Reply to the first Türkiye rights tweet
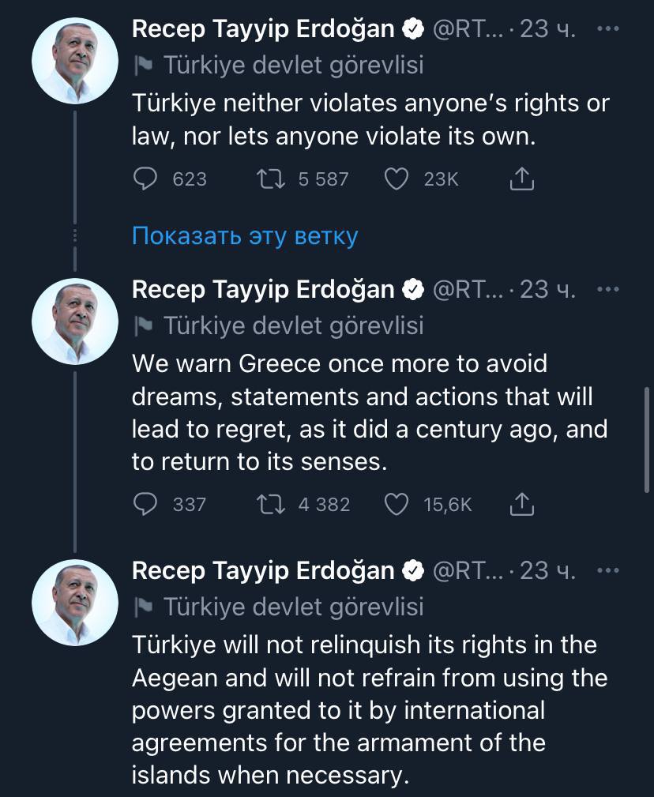Viewport: 654px width, 797px height. pos(147,179)
